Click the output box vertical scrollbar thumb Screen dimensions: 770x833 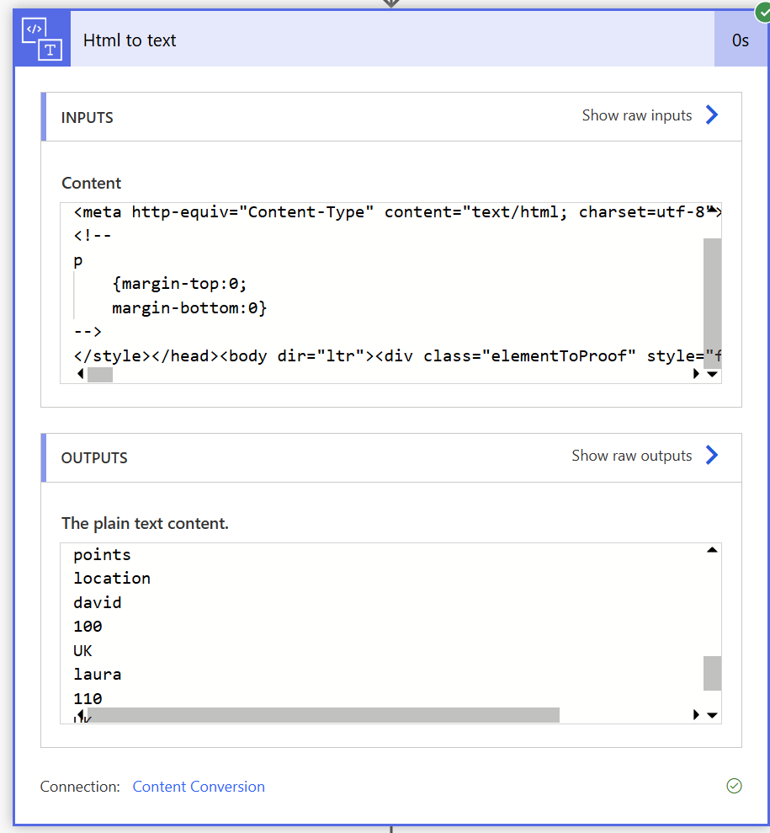coord(712,673)
